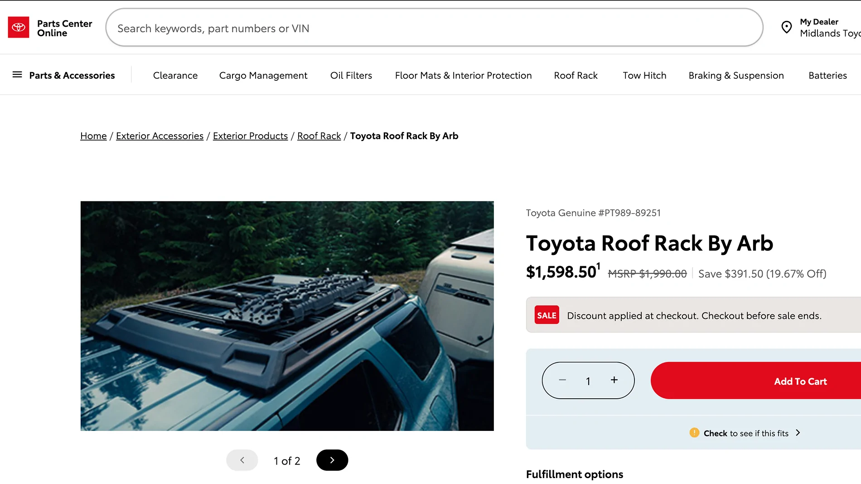Image resolution: width=861 pixels, height=484 pixels.
Task: Click the quantity value field
Action: (588, 381)
